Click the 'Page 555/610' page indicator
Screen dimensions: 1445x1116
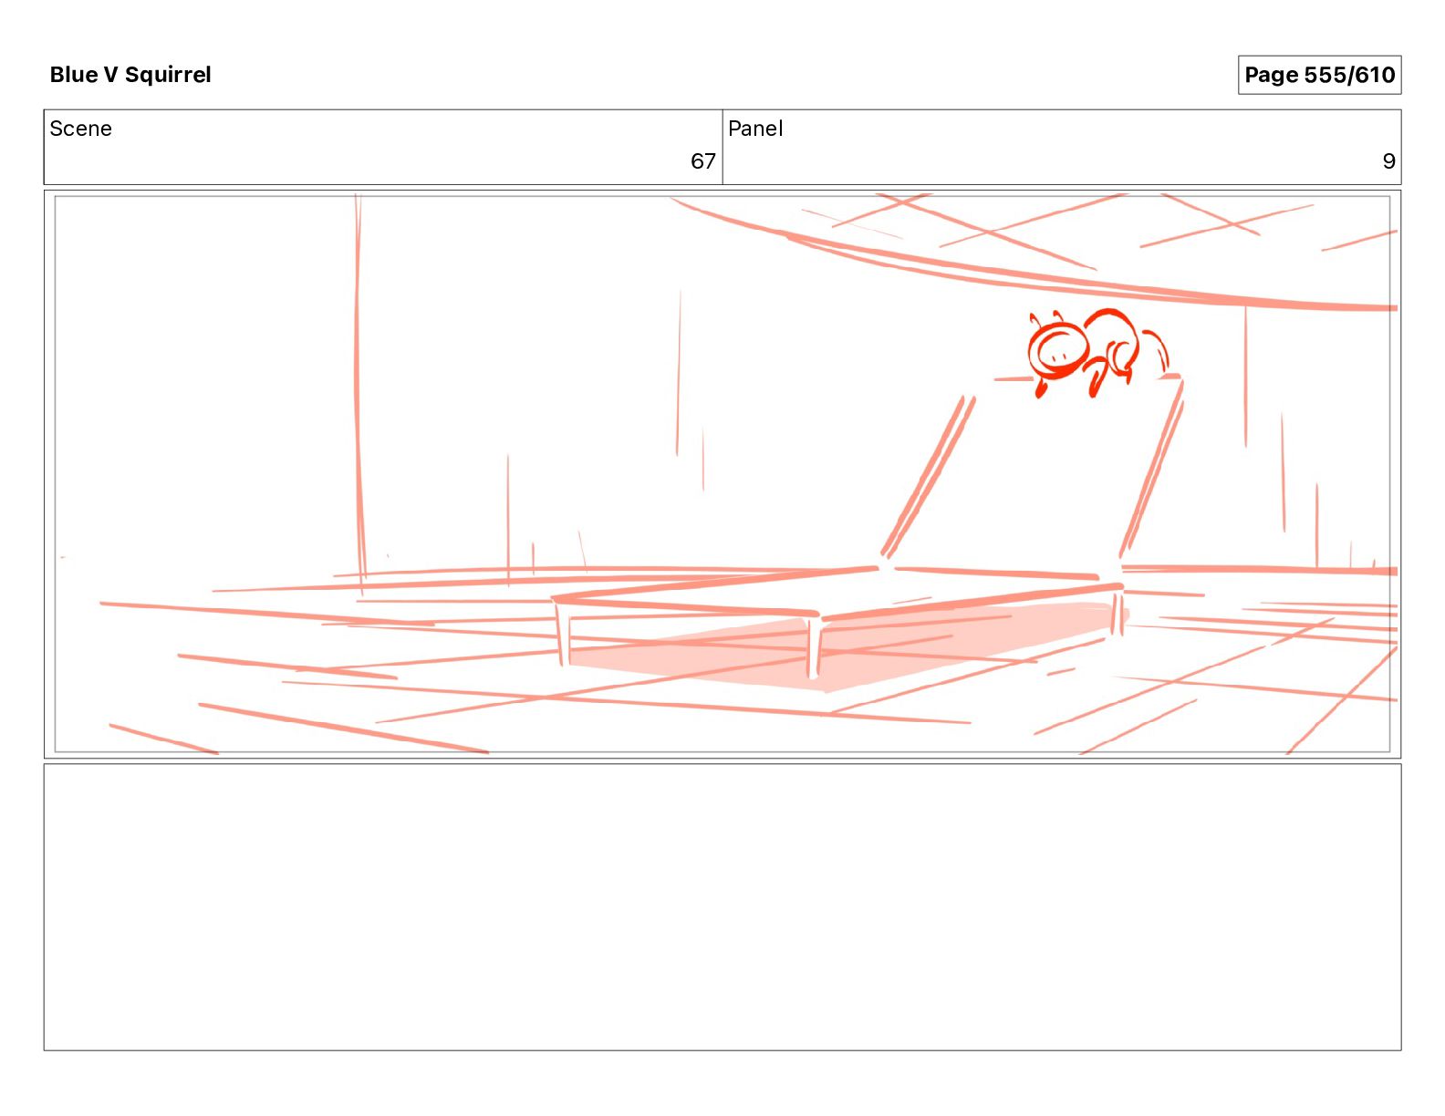(x=1319, y=75)
